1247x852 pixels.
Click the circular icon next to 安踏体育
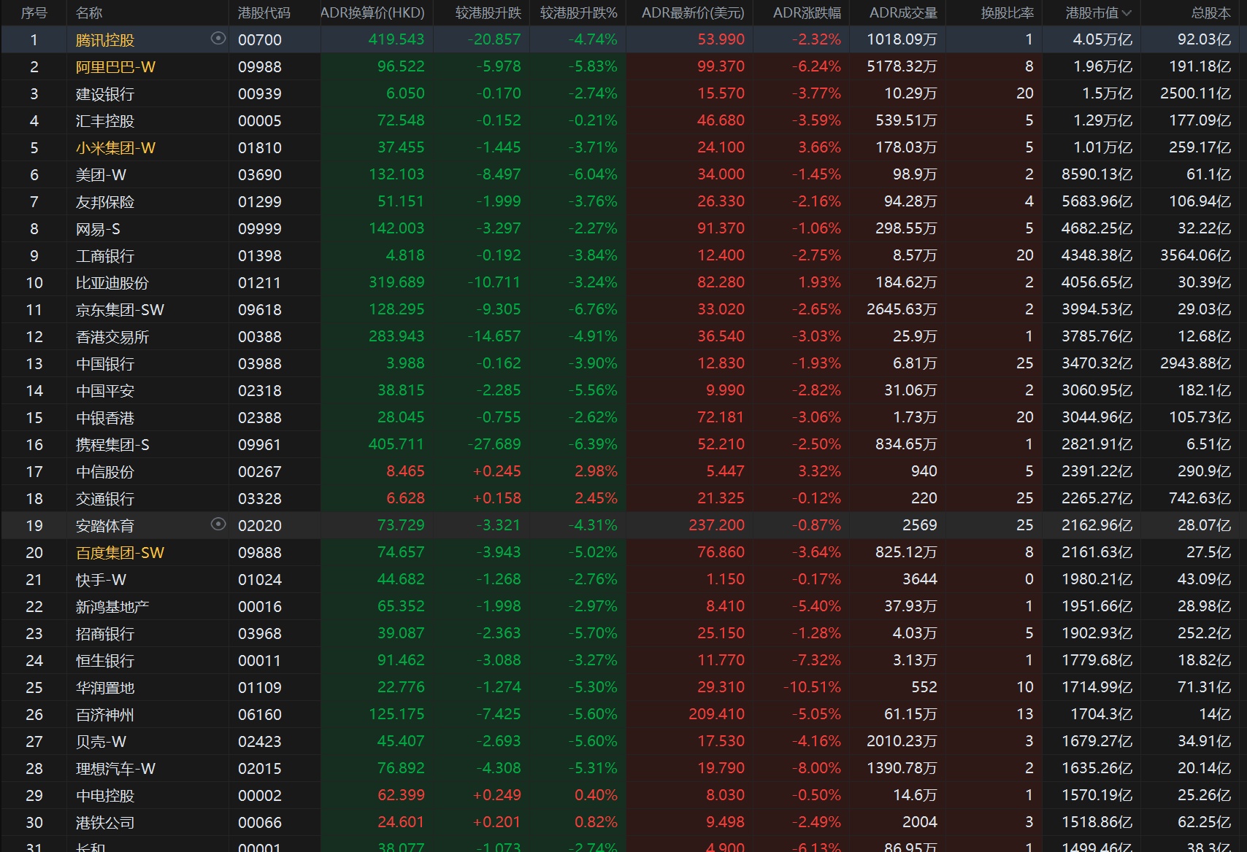tap(218, 524)
